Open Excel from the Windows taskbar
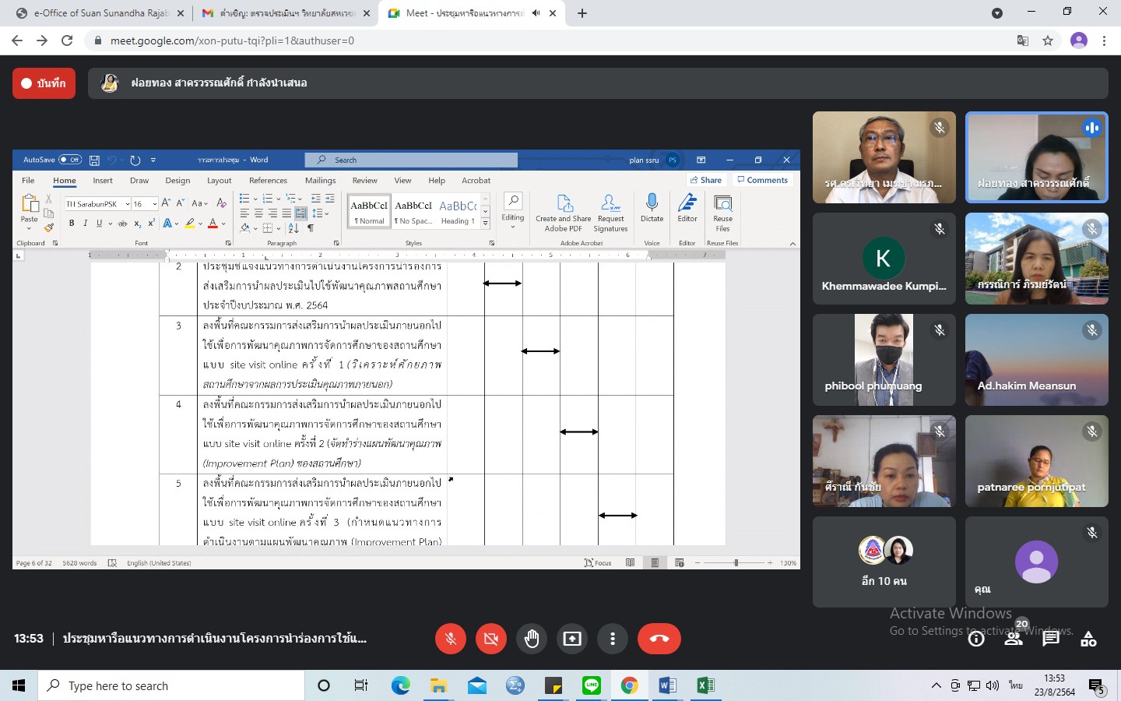1121x701 pixels. click(x=705, y=685)
